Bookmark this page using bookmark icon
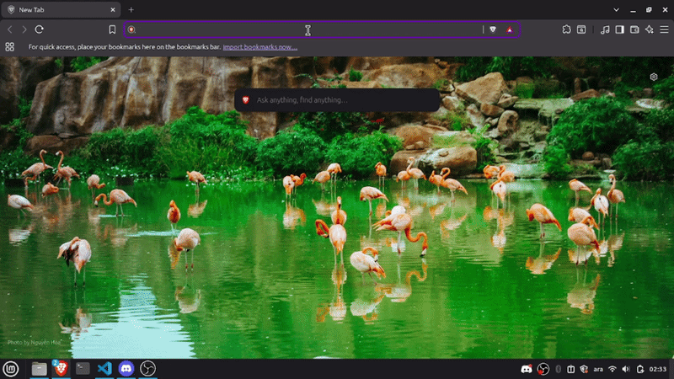Viewport: 674px width, 379px height. coord(112,29)
